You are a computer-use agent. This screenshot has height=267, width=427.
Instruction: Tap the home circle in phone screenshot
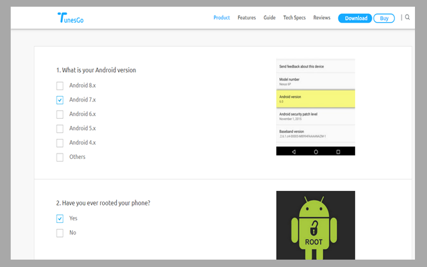[x=316, y=152]
